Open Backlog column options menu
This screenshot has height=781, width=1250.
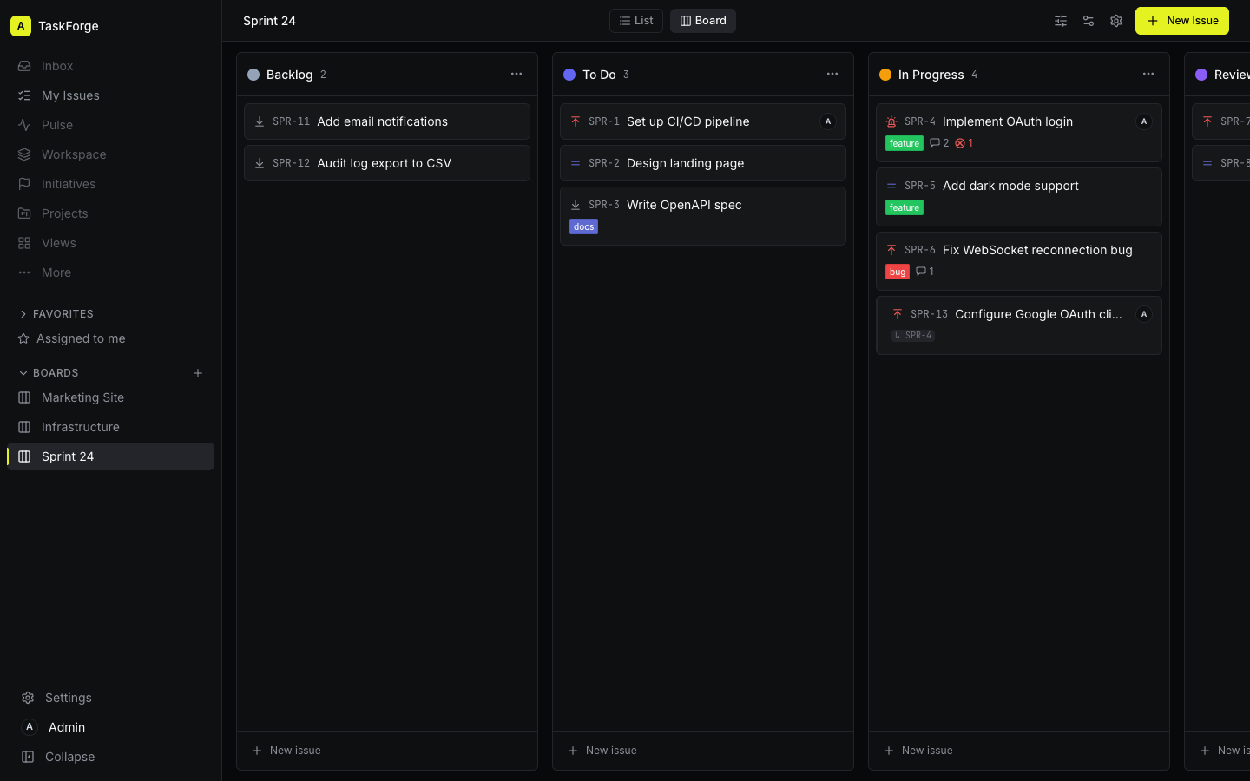516,75
